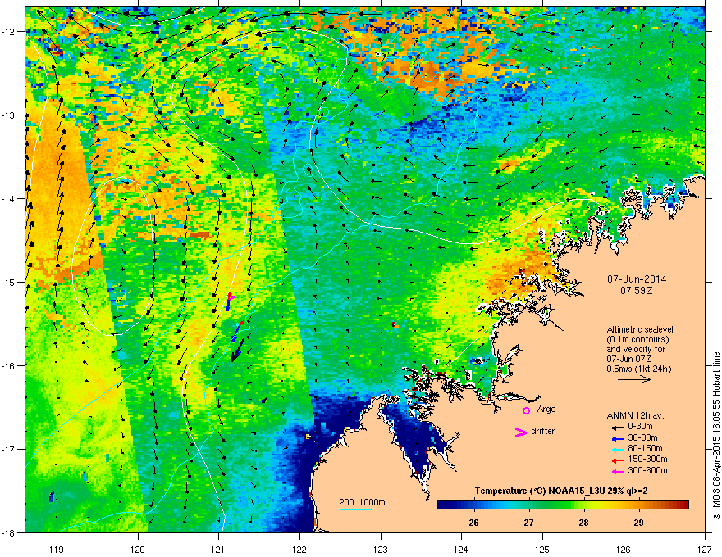Image resolution: width=722 pixels, height=557 pixels.
Task: Click the 29 mark on the temperature colorbar
Action: 638,523
